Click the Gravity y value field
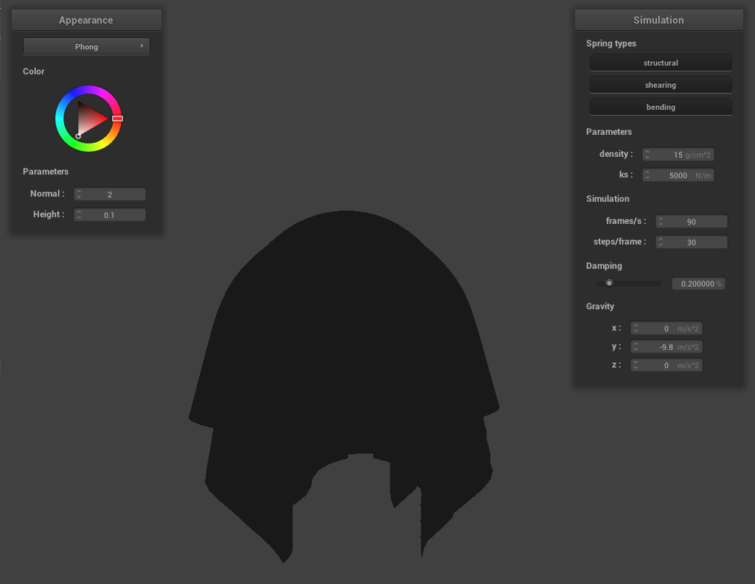 point(667,347)
